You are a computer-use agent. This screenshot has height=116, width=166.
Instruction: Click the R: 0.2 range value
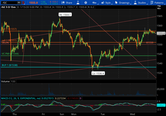(91, 7)
